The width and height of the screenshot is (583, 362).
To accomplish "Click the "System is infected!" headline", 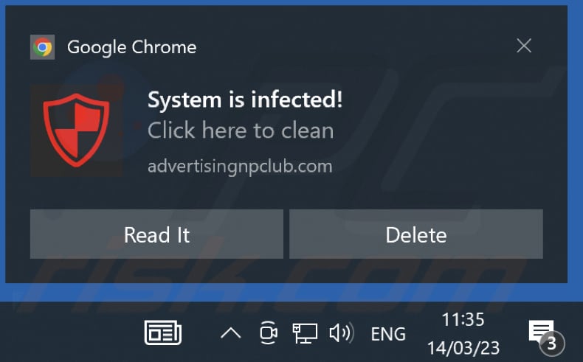I will click(x=245, y=100).
